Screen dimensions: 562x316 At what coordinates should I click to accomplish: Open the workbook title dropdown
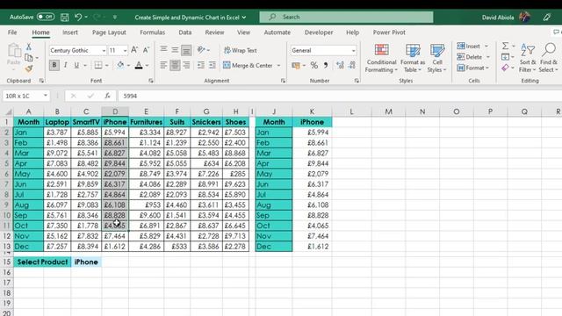(x=244, y=18)
